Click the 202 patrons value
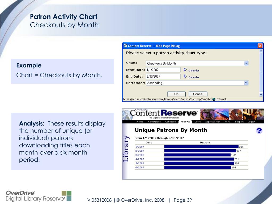Viewport: 272px width, 204px height. point(237,163)
